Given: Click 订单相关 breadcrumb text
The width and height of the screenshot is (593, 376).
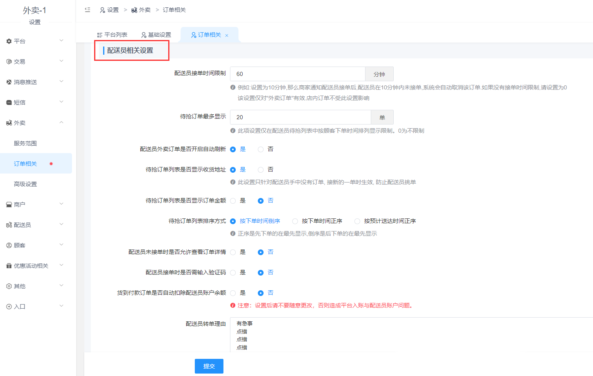Looking at the screenshot, I should [174, 10].
